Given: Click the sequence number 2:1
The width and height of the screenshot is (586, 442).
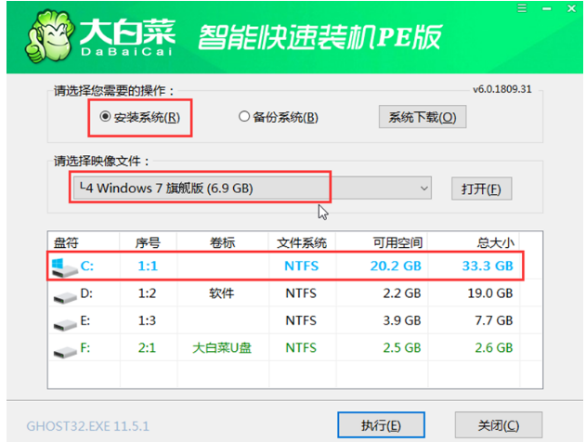Looking at the screenshot, I should (148, 348).
